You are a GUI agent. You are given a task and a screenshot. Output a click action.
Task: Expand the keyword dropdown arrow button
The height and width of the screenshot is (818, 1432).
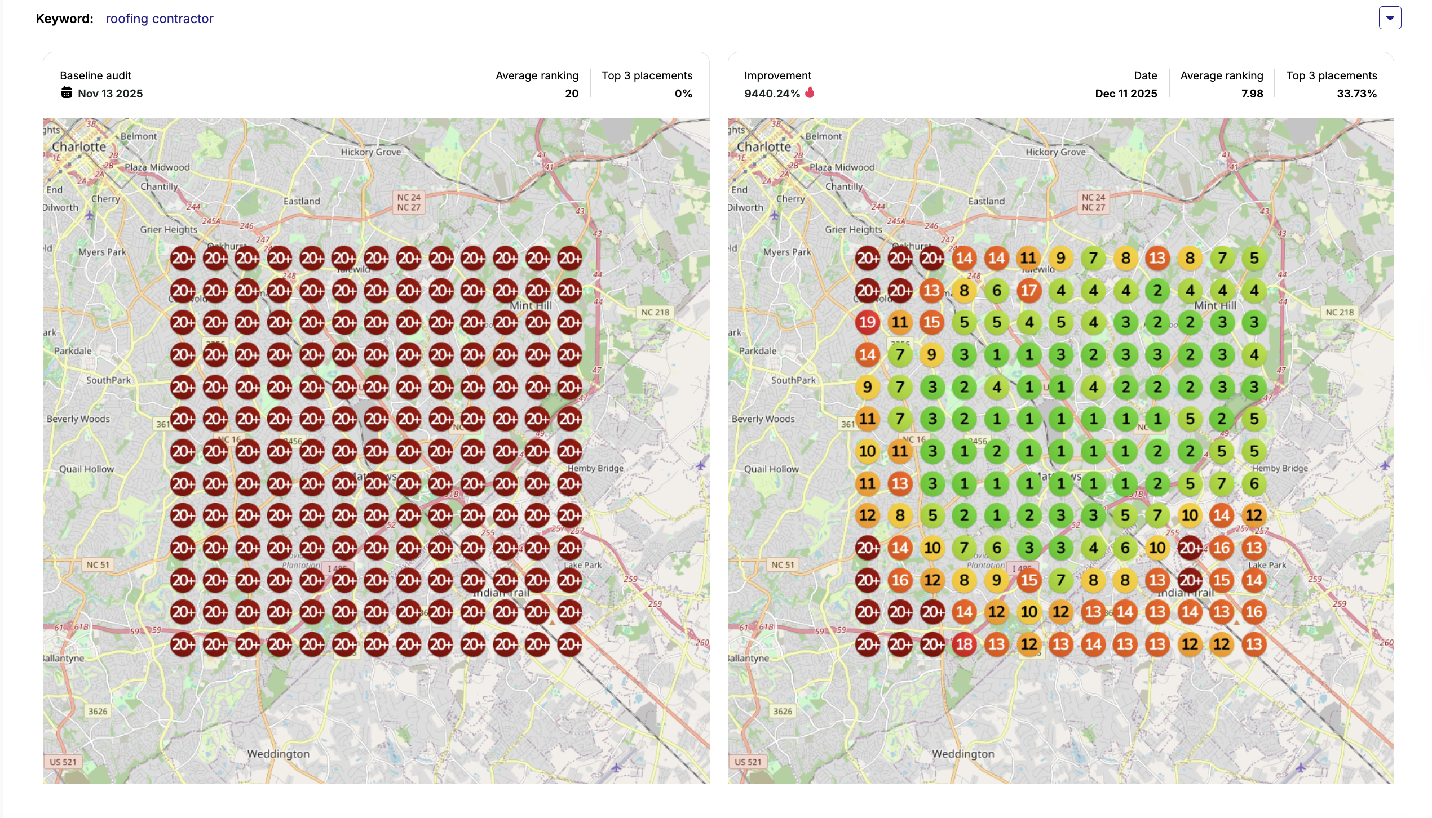tap(1389, 18)
